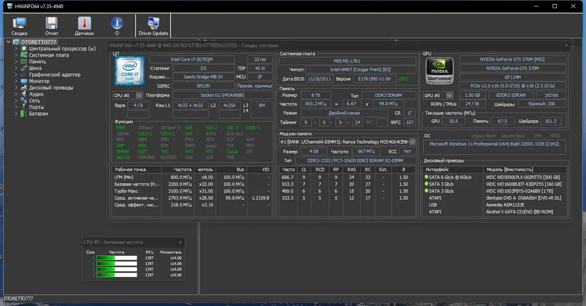The width and height of the screenshot is (586, 306).
Task: Close the CPU #0 Активная частота window
Action: point(180,242)
